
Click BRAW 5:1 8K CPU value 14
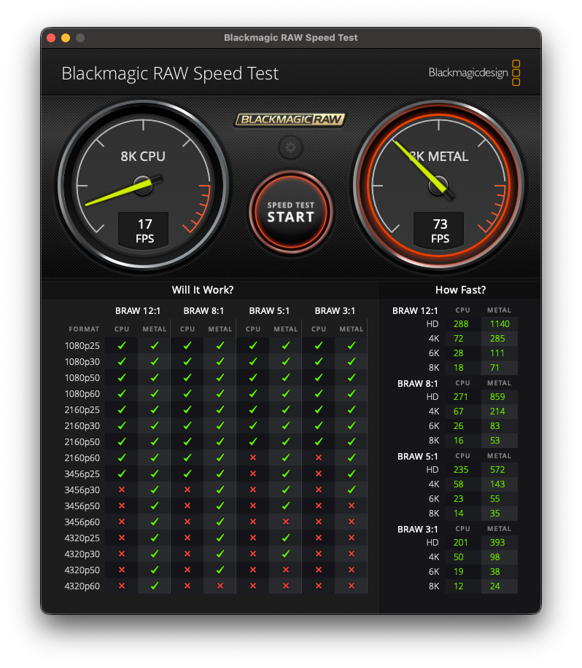[458, 514]
